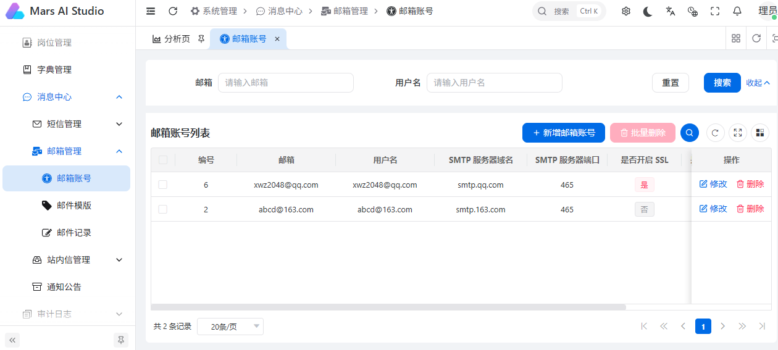Click the 用户名 search input

[495, 83]
